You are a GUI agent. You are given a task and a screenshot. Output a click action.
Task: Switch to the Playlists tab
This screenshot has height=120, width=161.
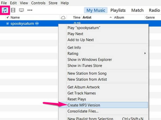pos(118,10)
